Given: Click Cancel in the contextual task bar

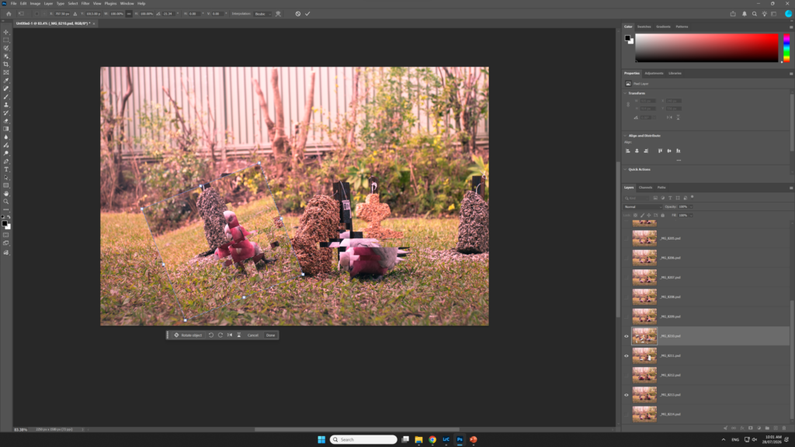Looking at the screenshot, I should (253, 335).
